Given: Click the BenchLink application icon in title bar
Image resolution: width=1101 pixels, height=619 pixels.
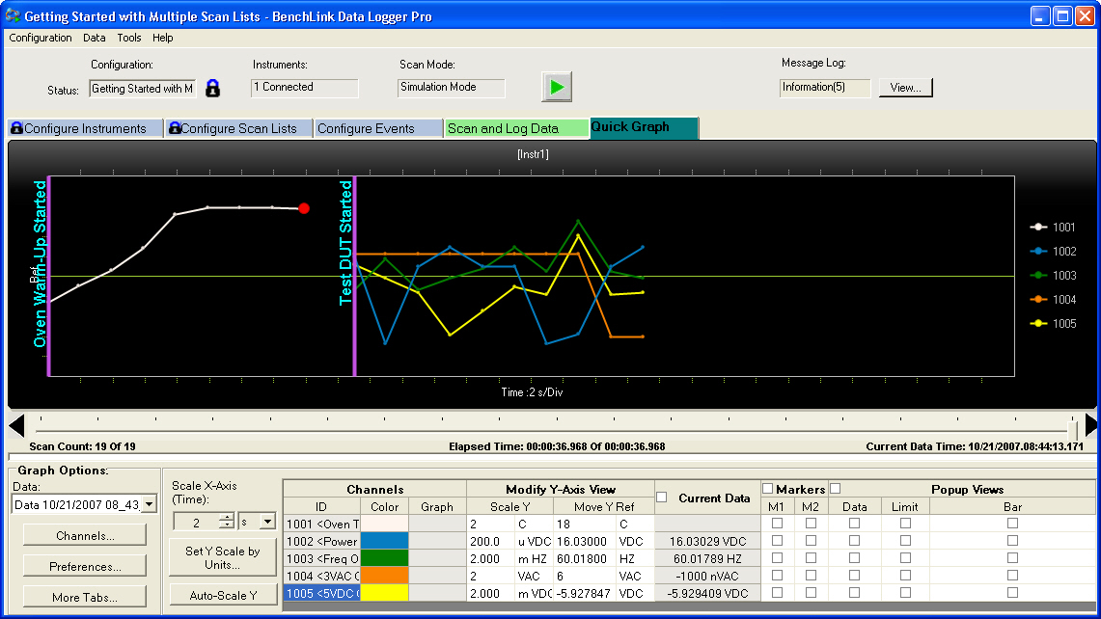Looking at the screenshot, I should point(13,16).
